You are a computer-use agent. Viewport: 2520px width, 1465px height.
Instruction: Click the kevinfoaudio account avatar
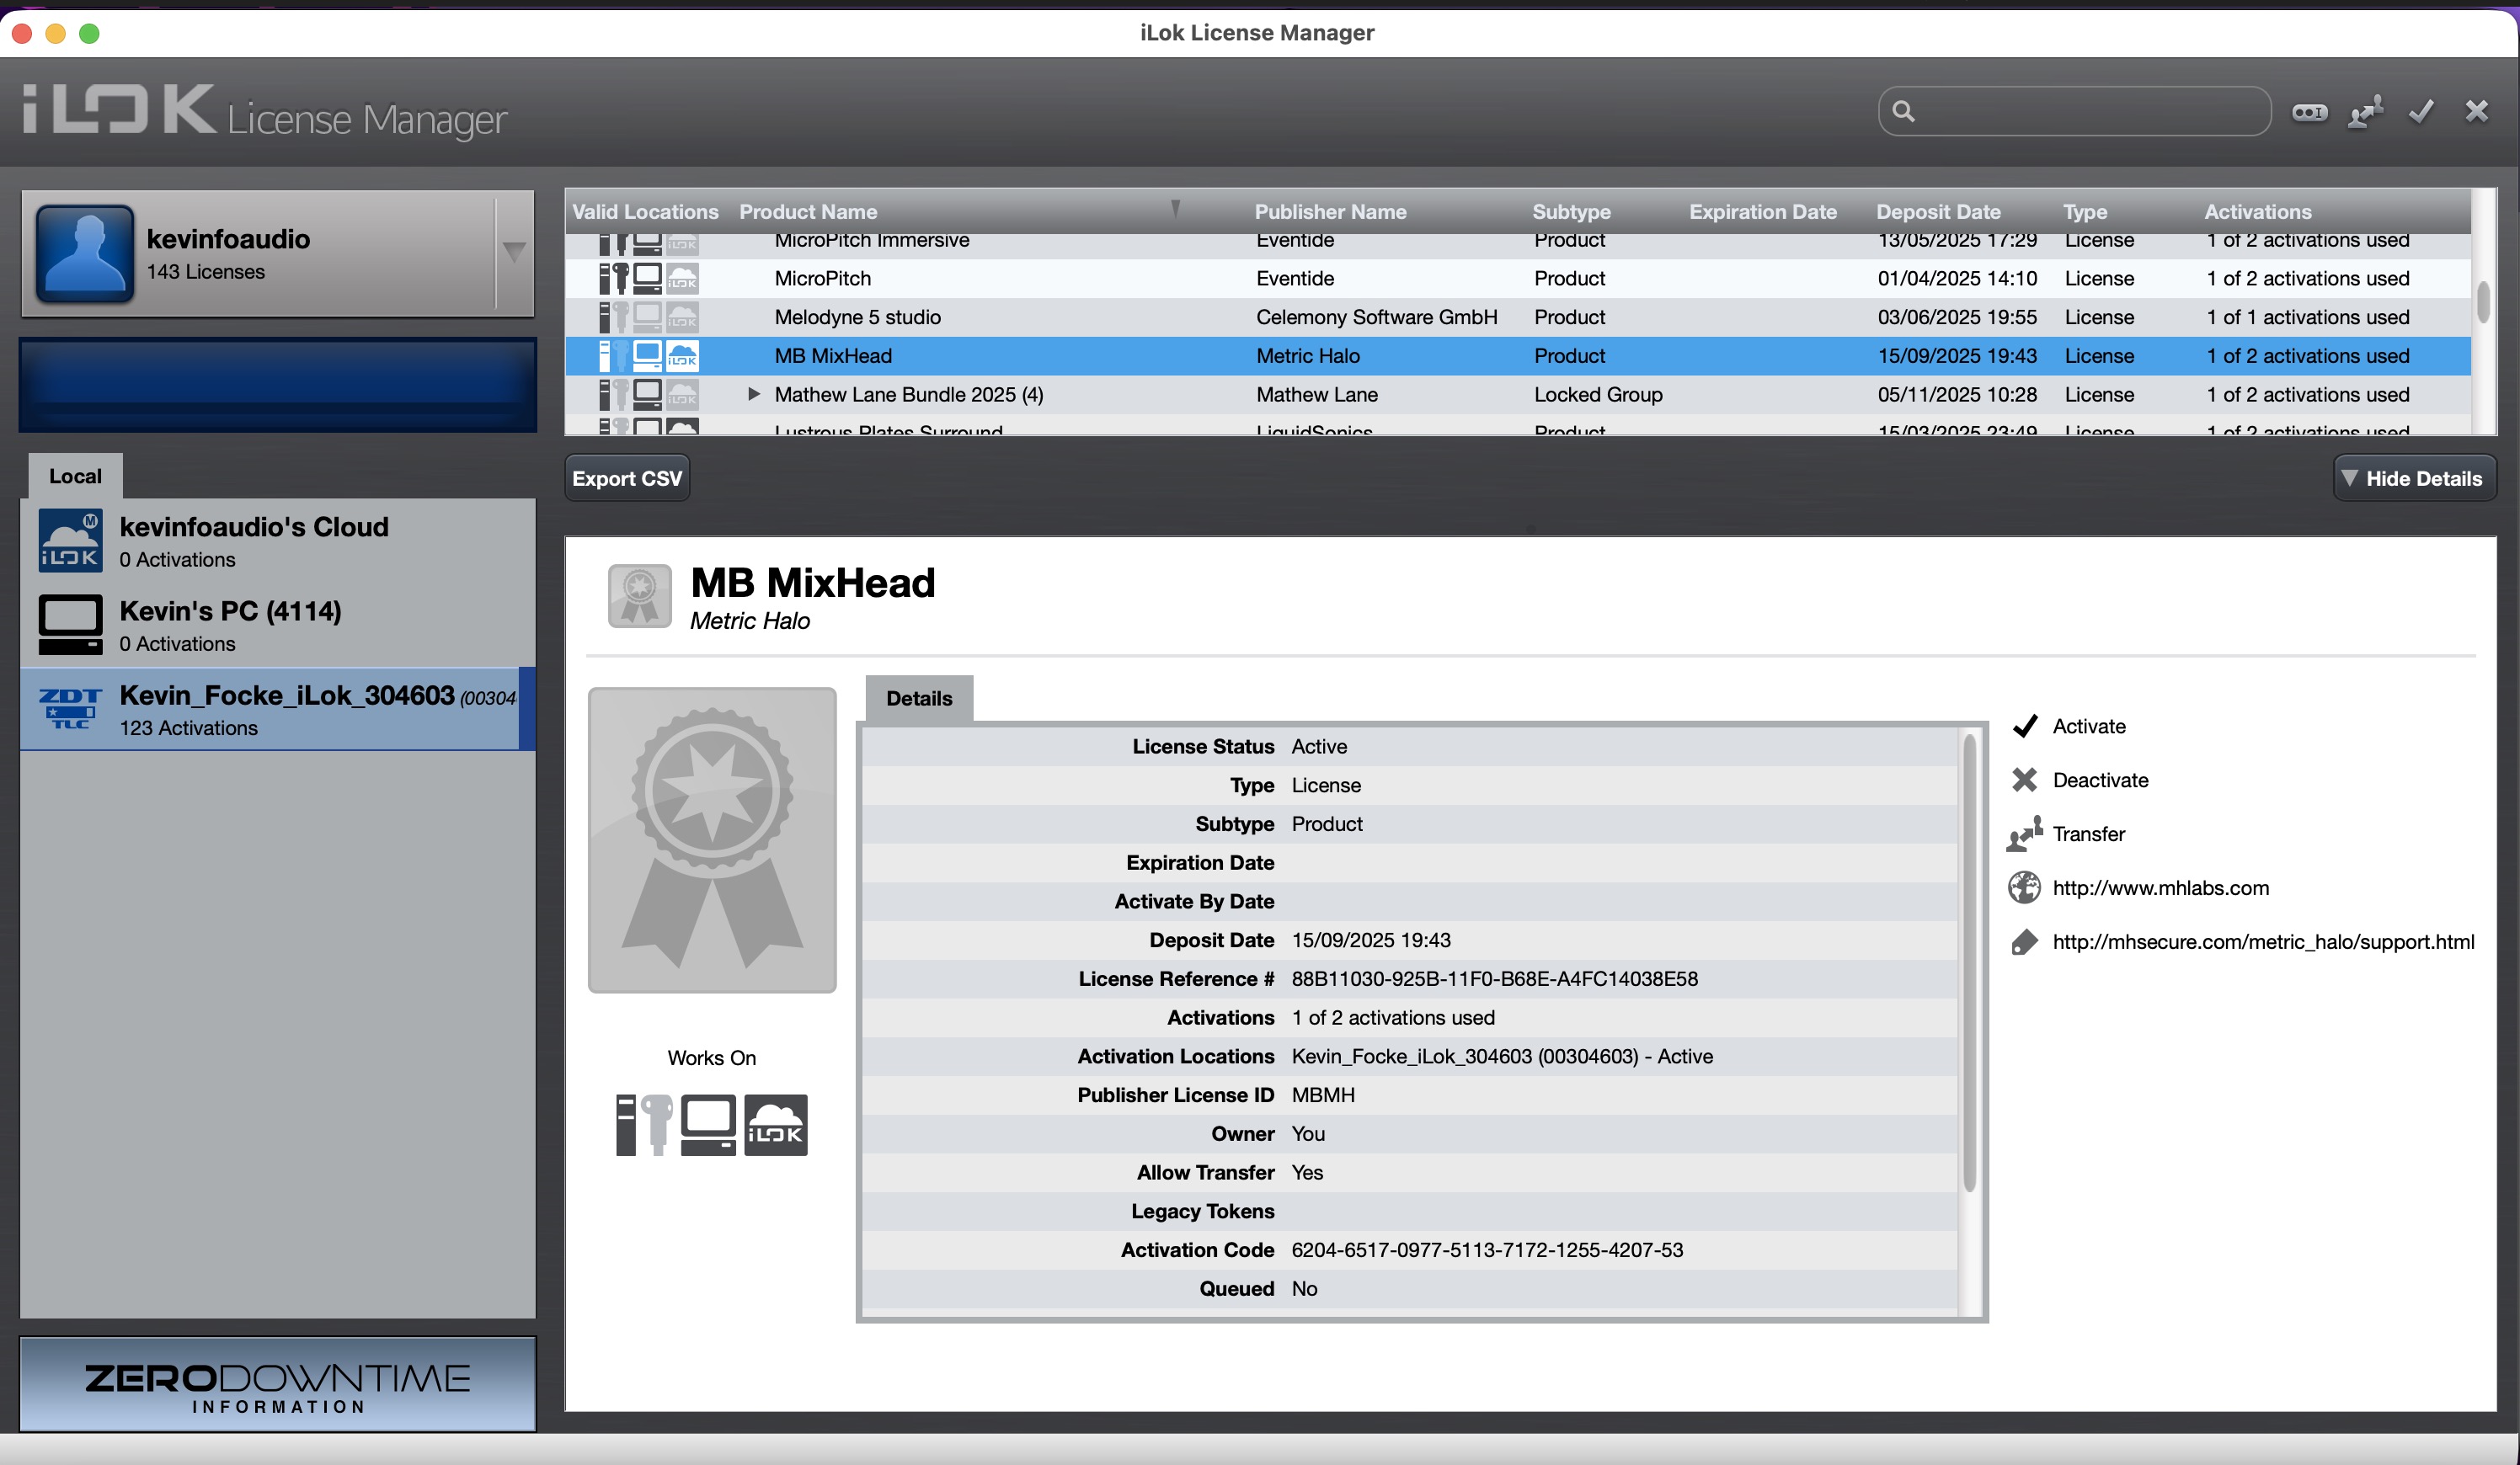pos(85,253)
